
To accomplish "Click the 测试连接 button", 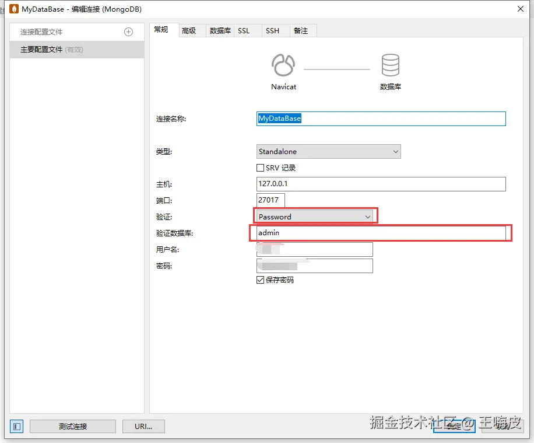I will (x=72, y=426).
